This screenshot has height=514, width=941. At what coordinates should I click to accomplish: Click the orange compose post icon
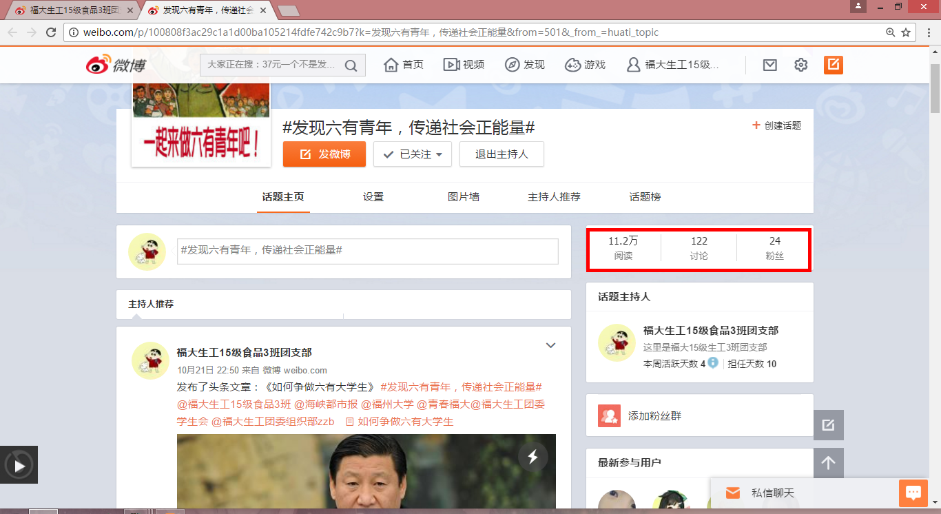[x=833, y=65]
